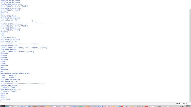Click the 'positive words loaded' output line

tap(10, 2)
